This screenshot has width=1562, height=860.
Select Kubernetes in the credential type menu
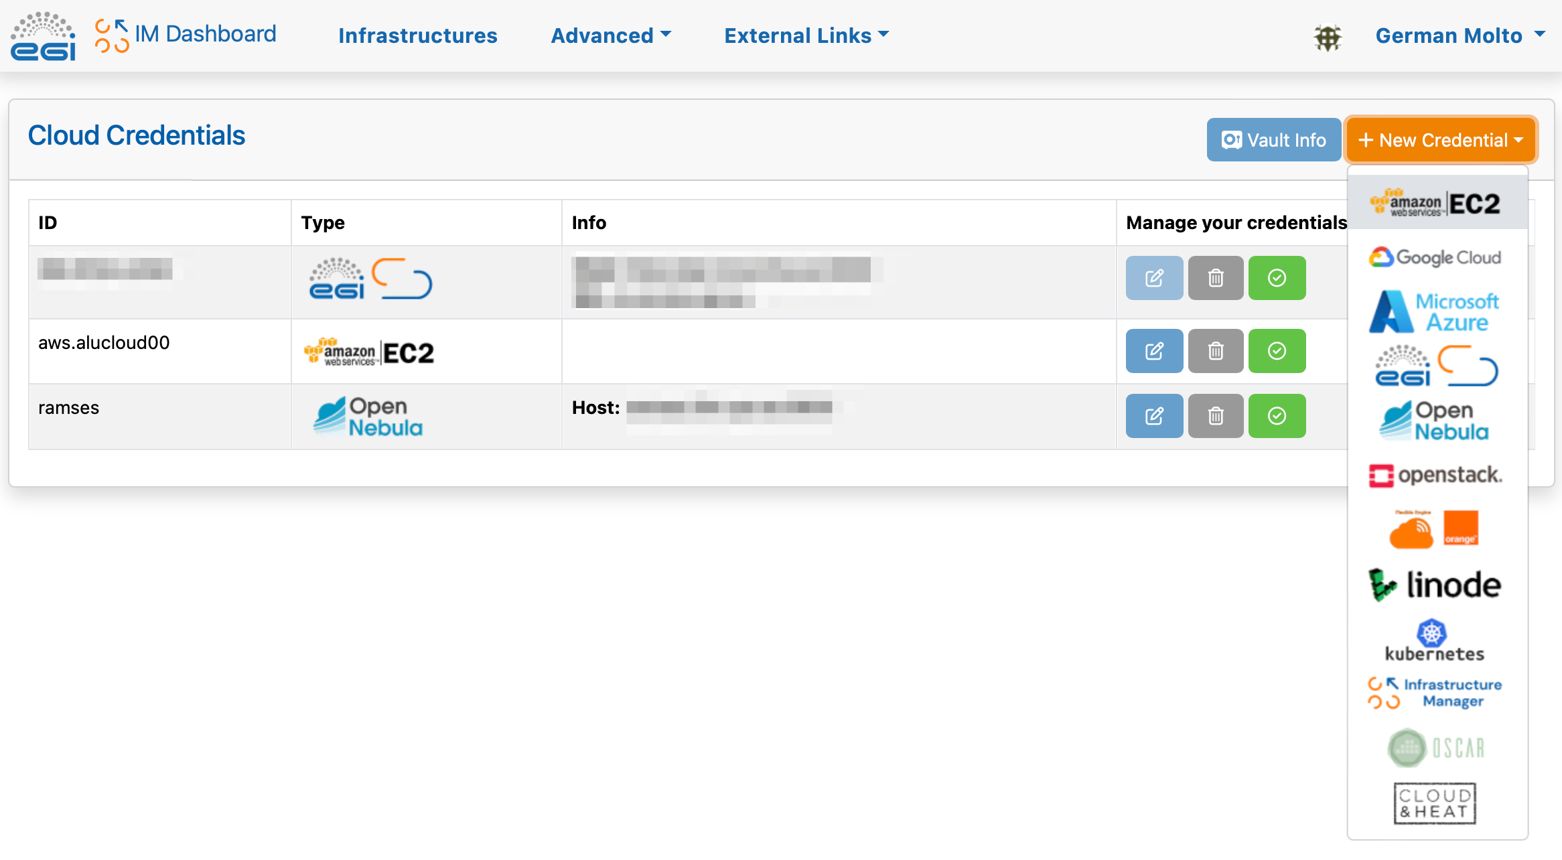[1434, 641]
